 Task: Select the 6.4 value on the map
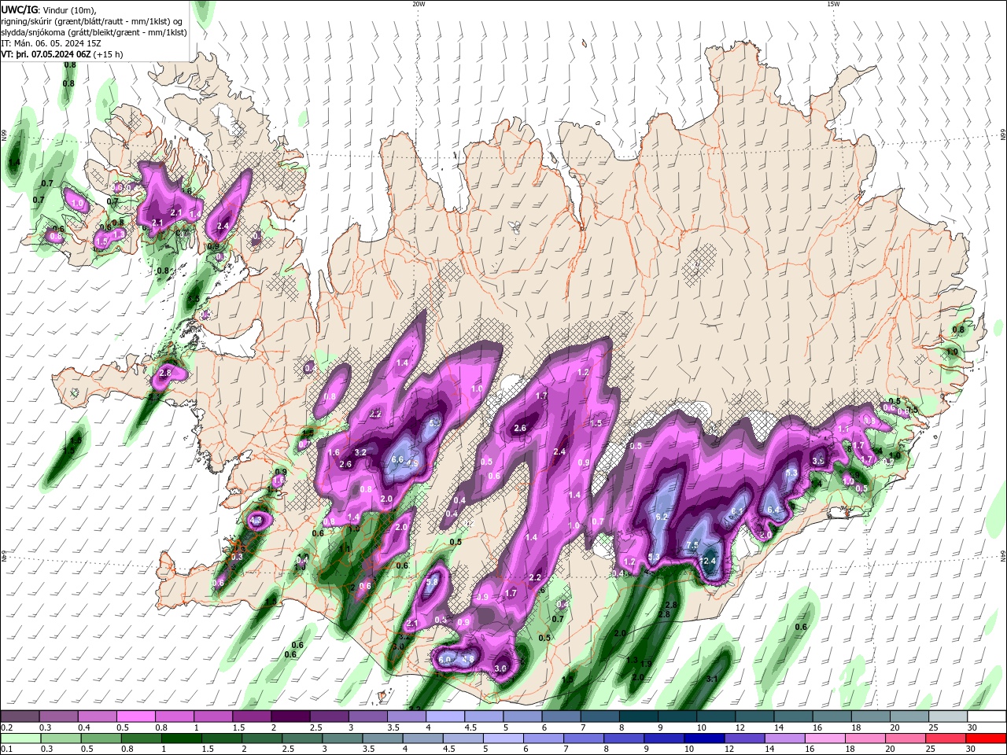click(773, 510)
